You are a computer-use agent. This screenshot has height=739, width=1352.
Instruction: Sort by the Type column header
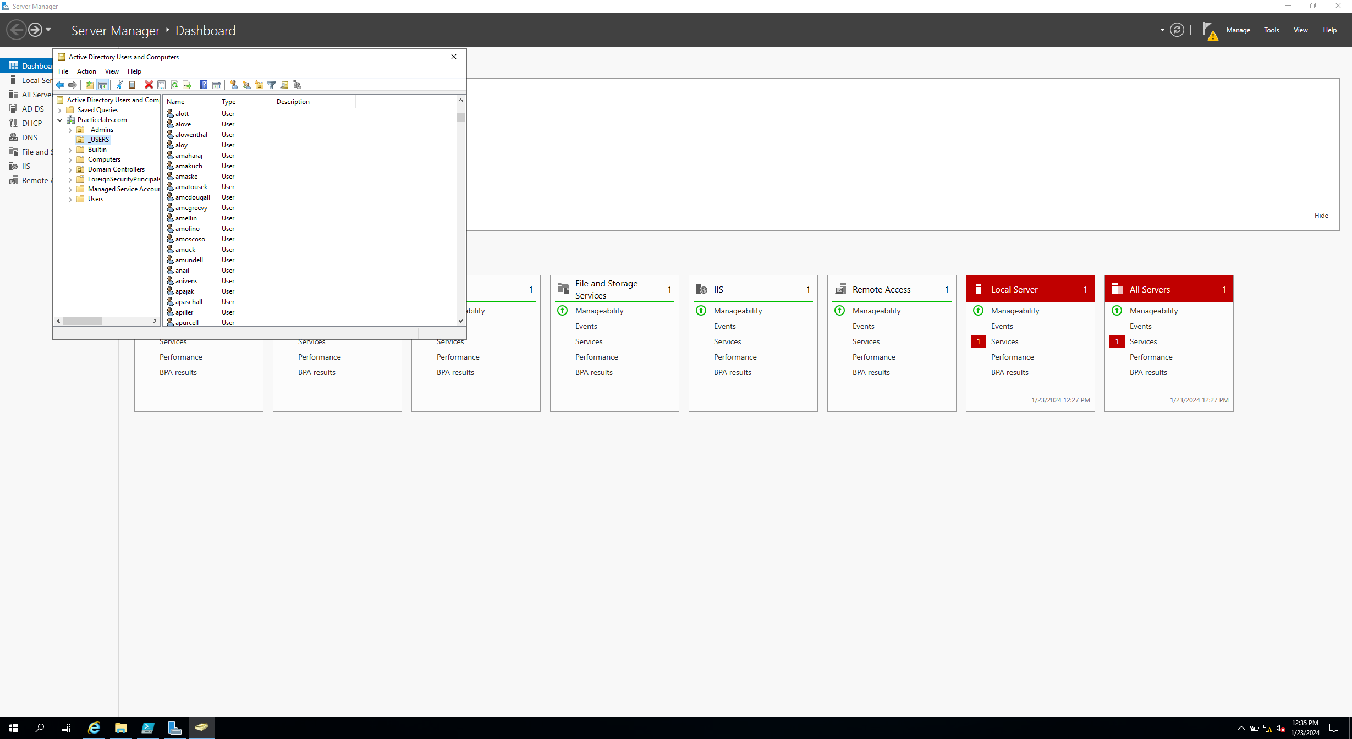245,102
